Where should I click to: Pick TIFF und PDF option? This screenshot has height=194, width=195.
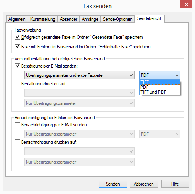point(160,92)
